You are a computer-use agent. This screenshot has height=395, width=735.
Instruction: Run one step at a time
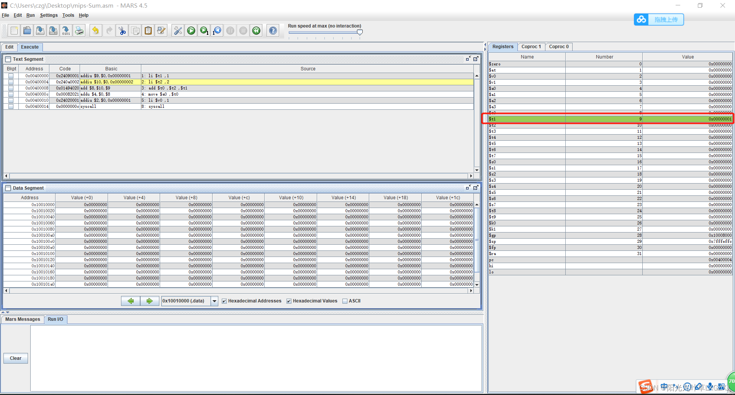coord(204,31)
